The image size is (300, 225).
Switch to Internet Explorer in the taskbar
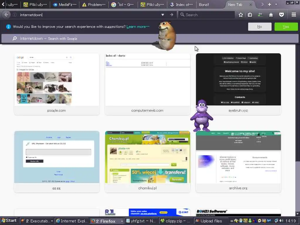pos(72,221)
